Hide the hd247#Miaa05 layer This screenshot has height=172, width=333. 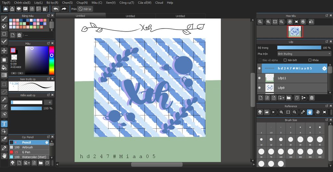(x=259, y=68)
